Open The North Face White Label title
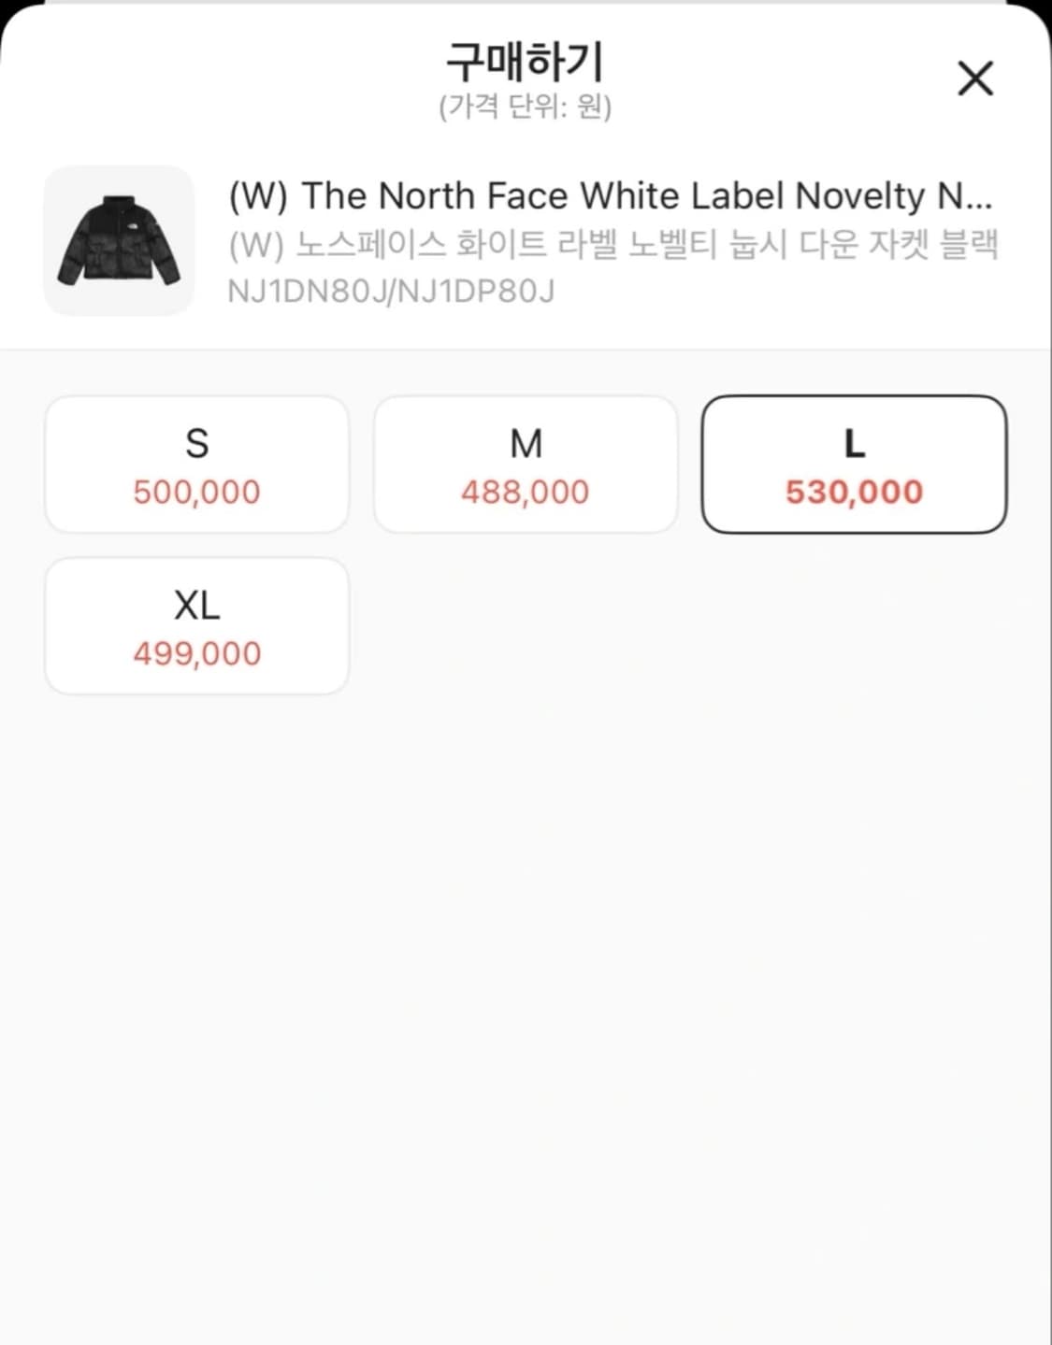 pos(610,196)
